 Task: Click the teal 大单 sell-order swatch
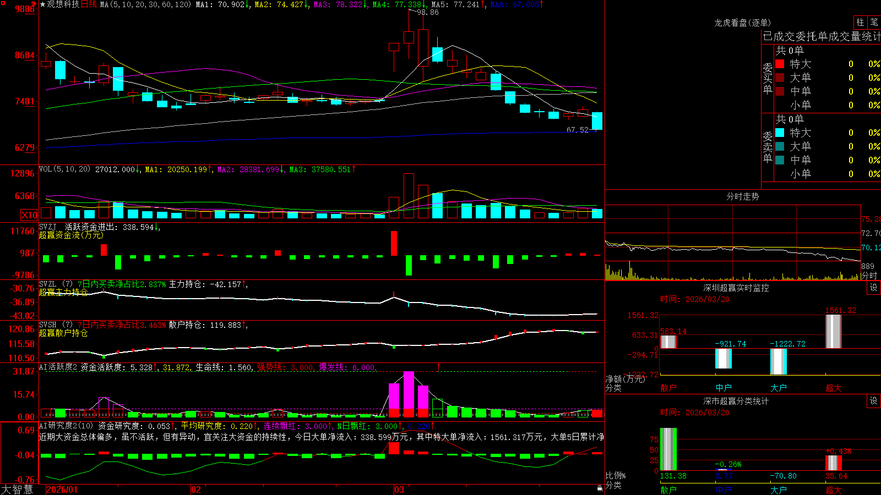[x=780, y=146]
